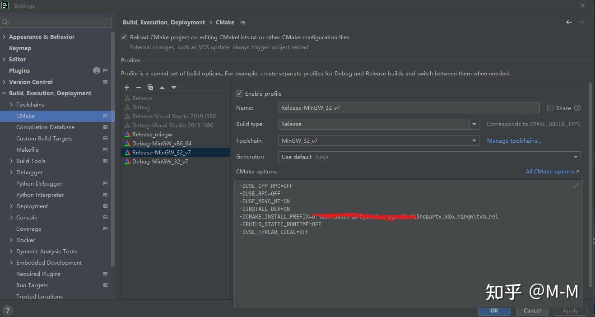Click the Cancel button
The width and height of the screenshot is (595, 317).
coord(532,310)
